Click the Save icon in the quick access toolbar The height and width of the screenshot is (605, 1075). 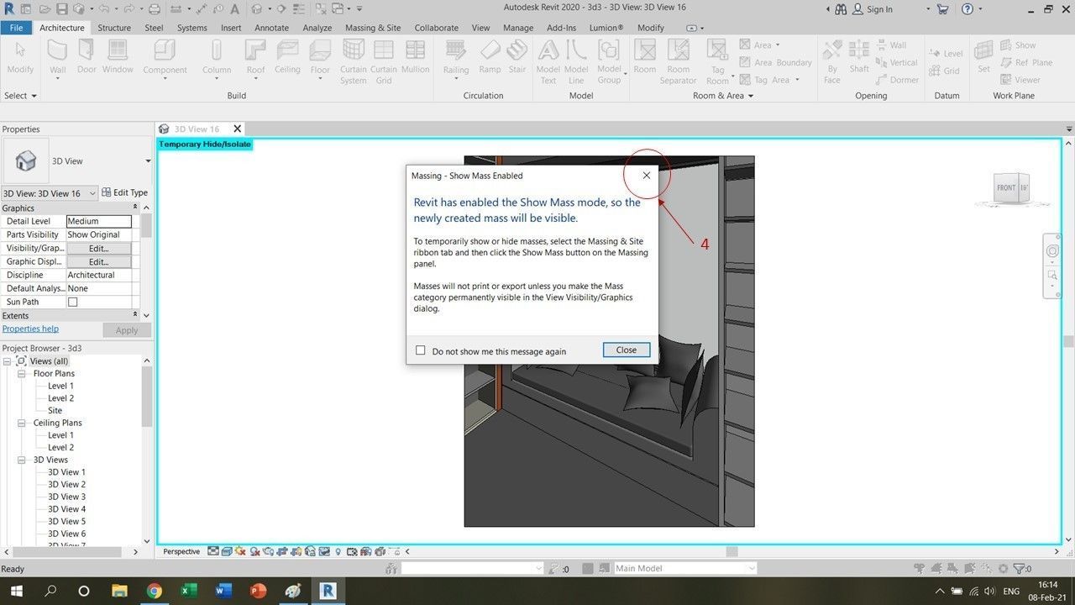coord(62,9)
